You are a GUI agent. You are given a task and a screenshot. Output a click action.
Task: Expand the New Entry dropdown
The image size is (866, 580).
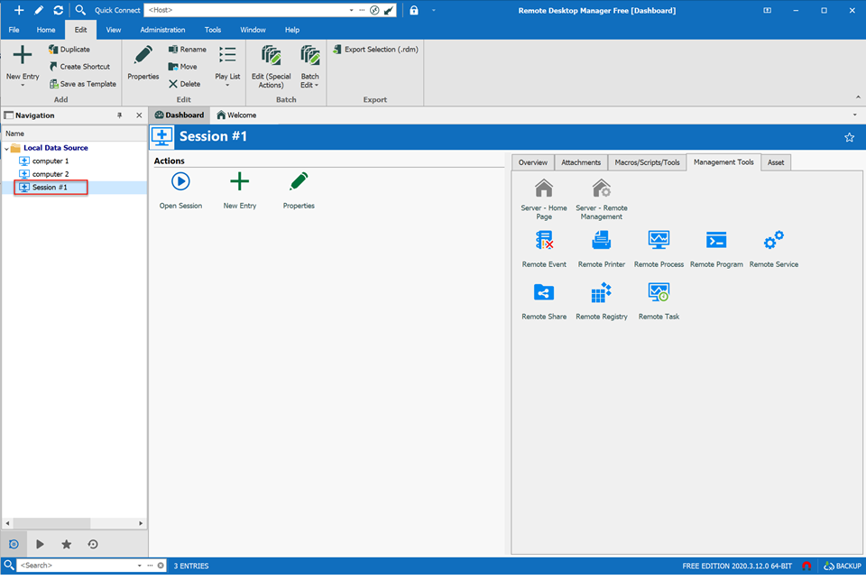coord(23,86)
